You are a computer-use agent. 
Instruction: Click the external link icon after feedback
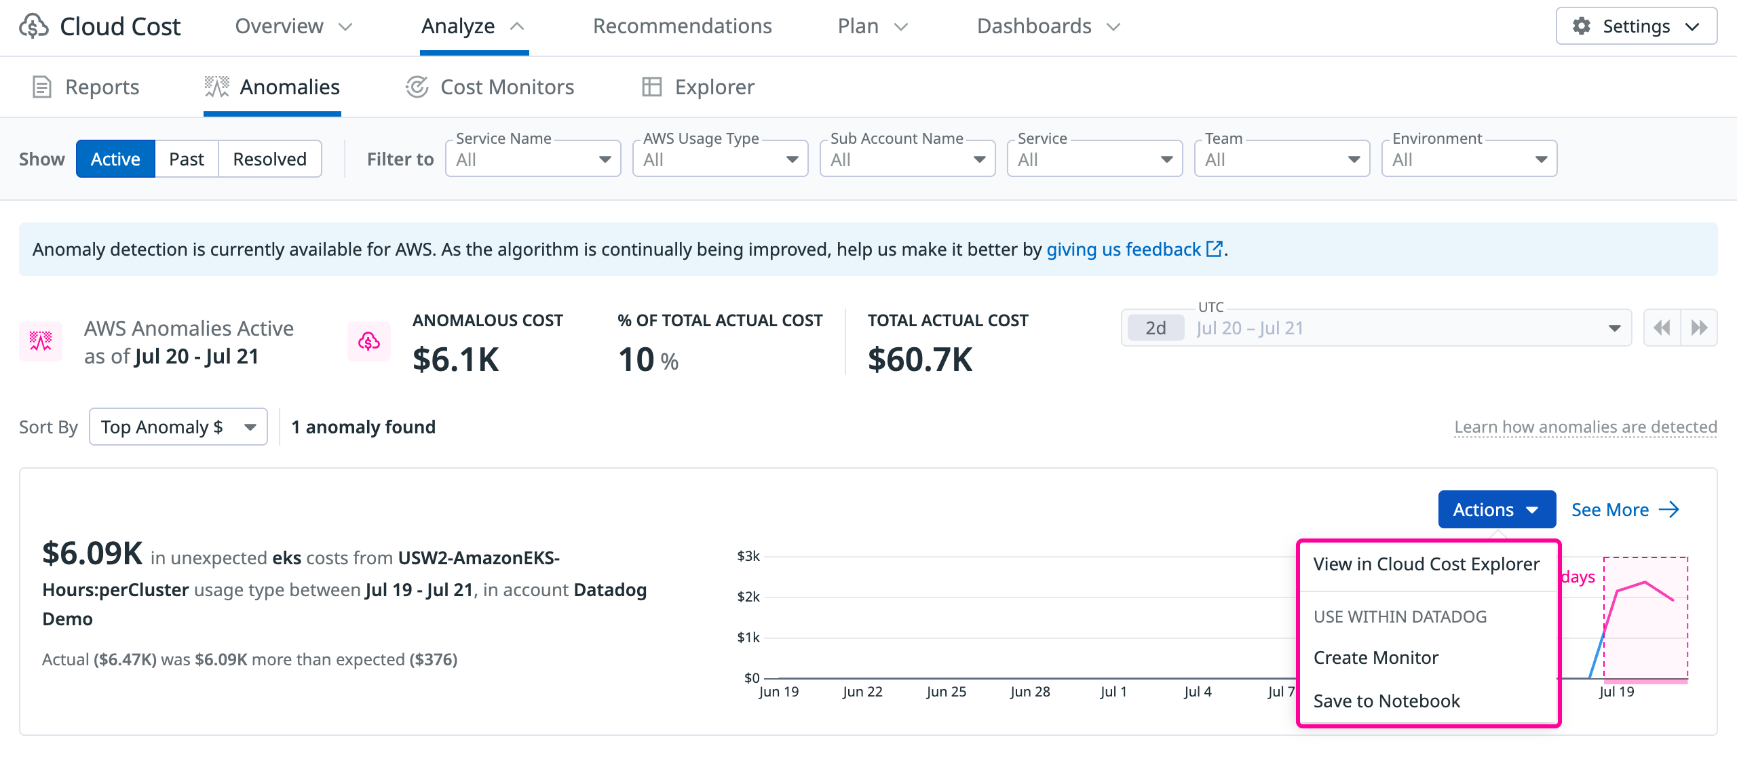[x=1215, y=249]
